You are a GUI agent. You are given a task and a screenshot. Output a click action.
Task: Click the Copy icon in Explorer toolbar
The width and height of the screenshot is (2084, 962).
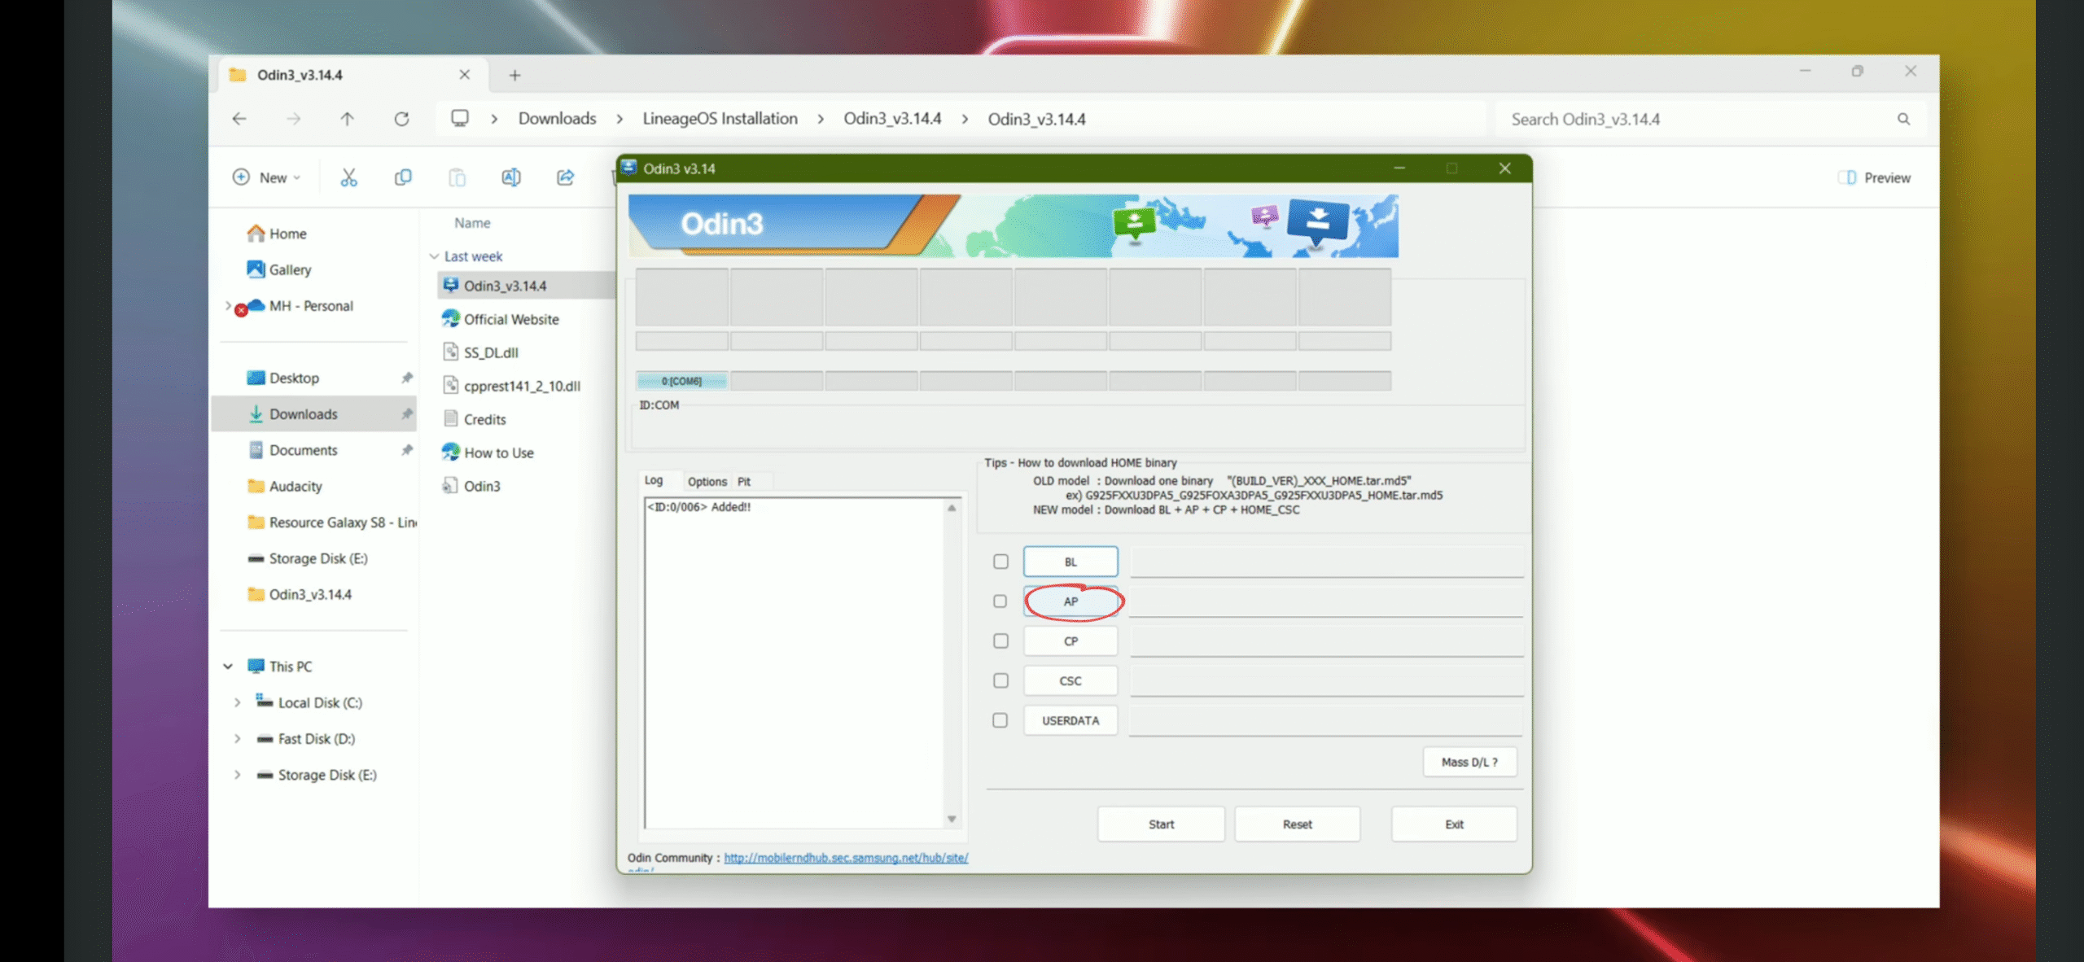click(403, 177)
